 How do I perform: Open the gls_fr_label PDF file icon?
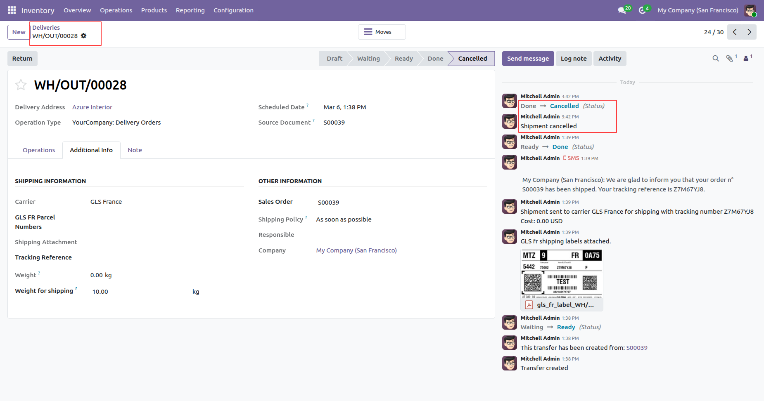(x=529, y=305)
